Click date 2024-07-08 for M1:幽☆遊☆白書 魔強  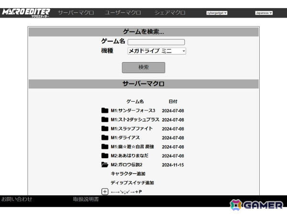(x=173, y=147)
